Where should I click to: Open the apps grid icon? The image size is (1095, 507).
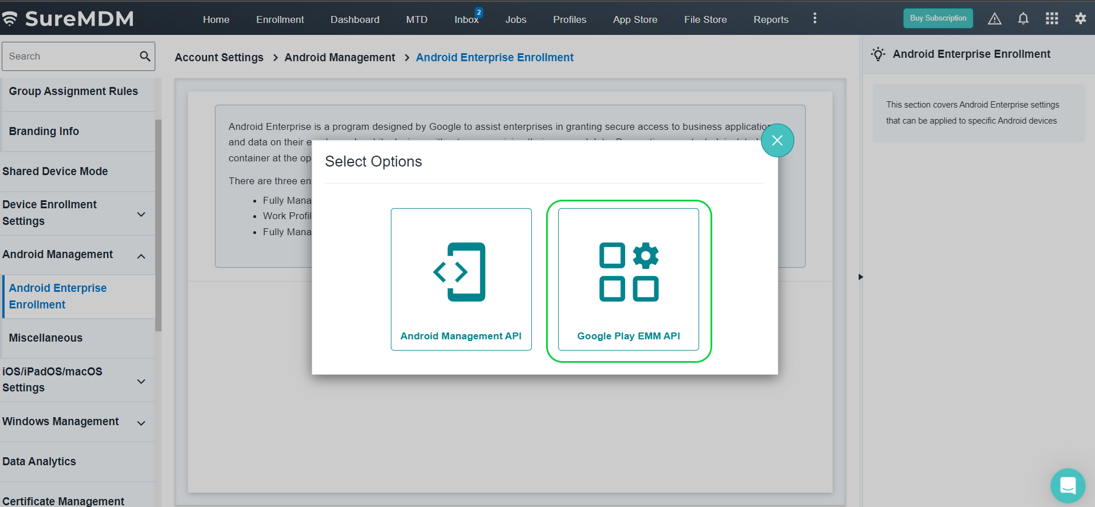pos(1052,18)
